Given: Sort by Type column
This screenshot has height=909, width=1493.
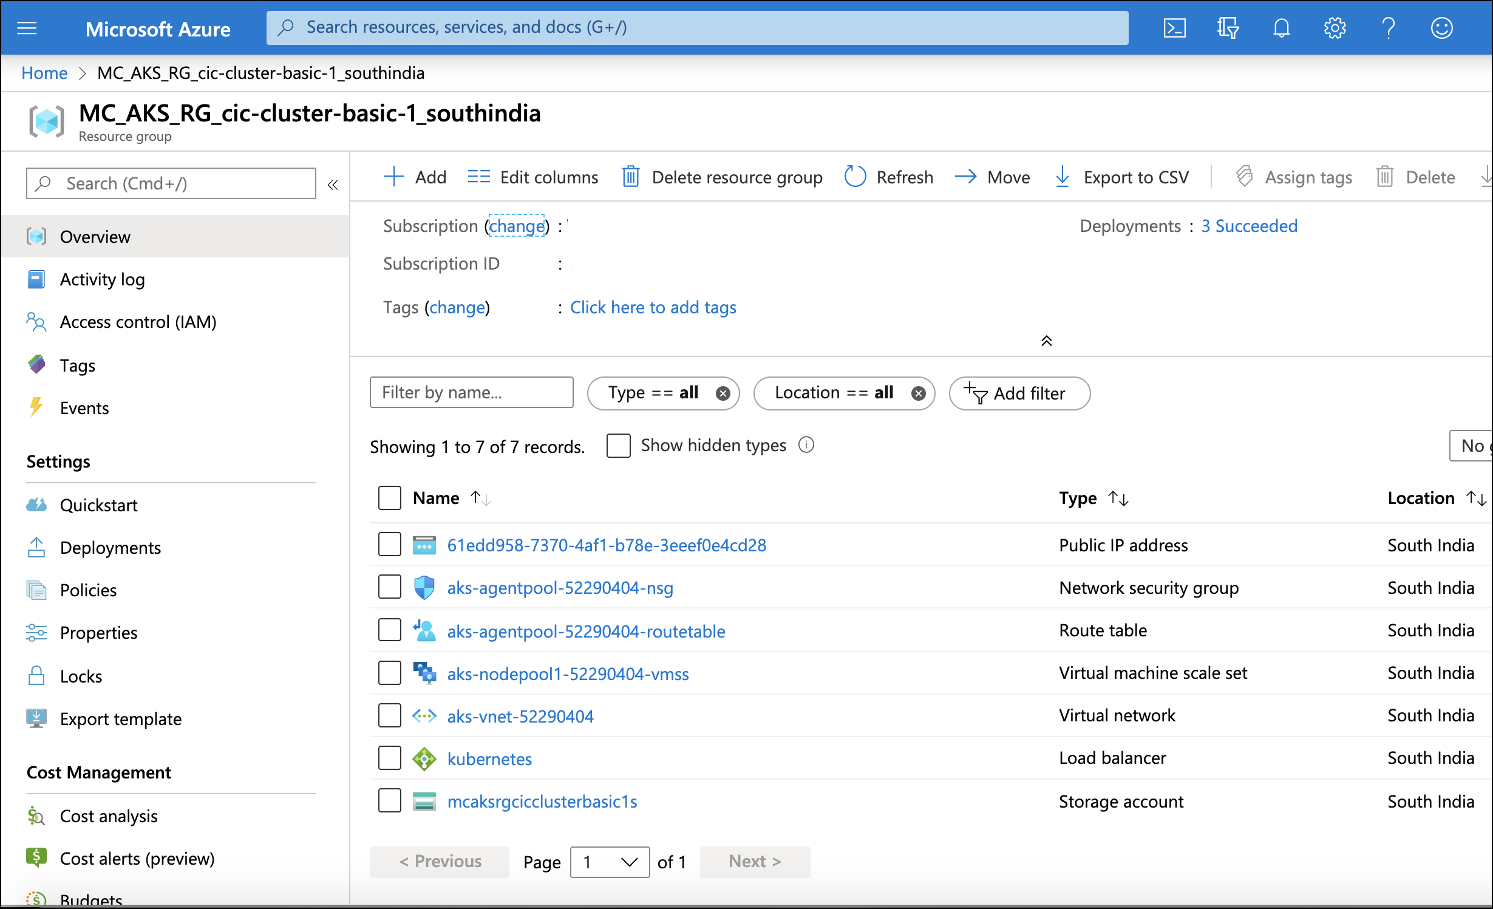Looking at the screenshot, I should (x=1094, y=499).
